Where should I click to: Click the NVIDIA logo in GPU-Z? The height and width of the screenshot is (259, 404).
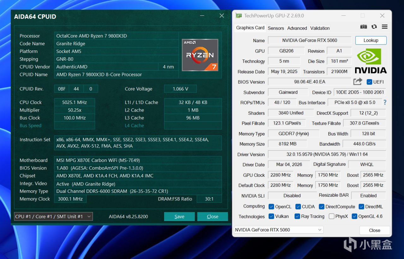click(371, 61)
